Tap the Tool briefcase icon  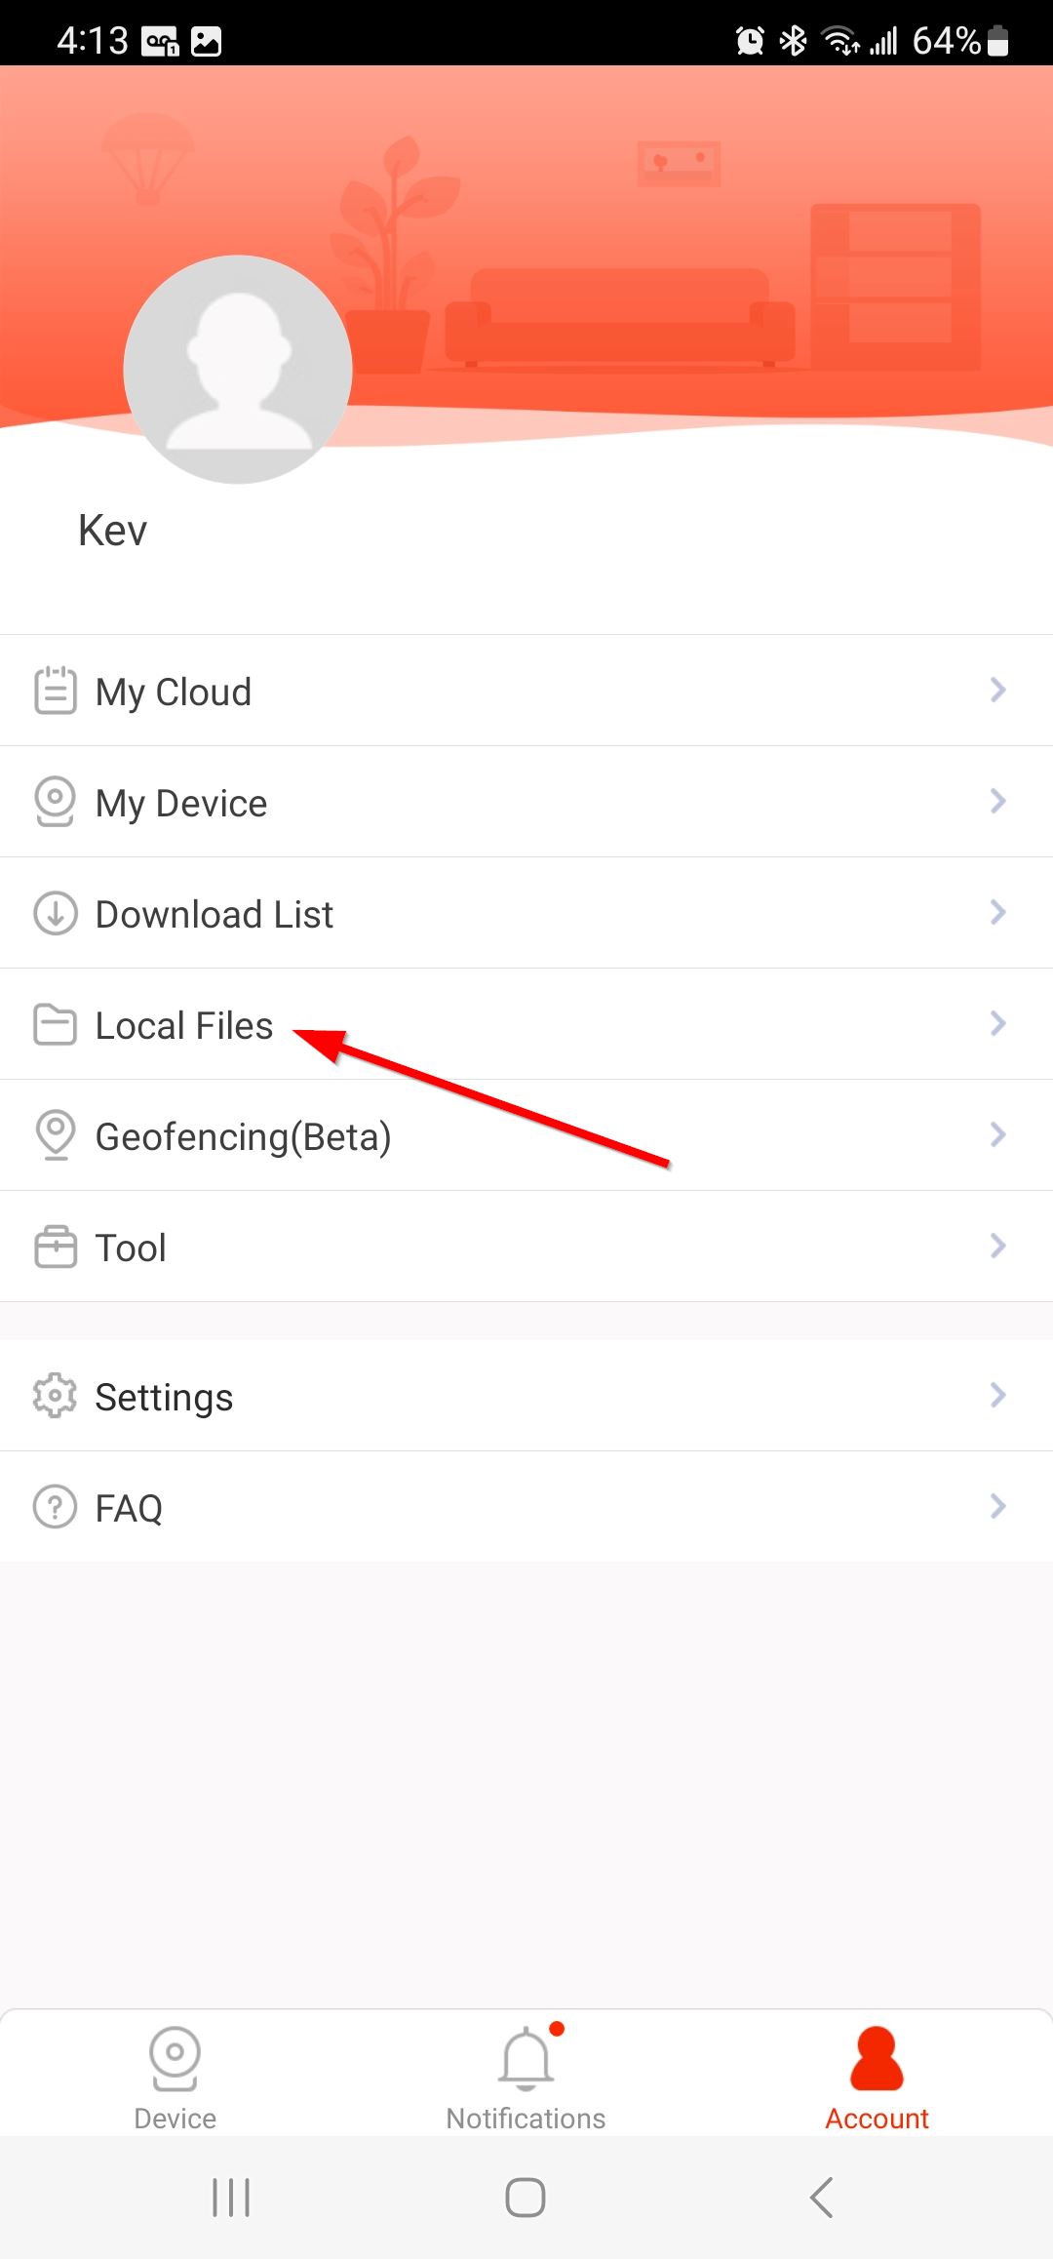[x=56, y=1247]
